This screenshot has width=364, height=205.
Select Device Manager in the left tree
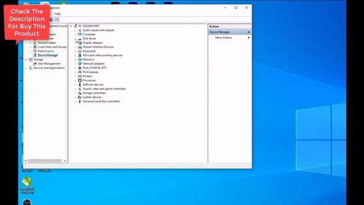pyautogui.click(x=48, y=55)
